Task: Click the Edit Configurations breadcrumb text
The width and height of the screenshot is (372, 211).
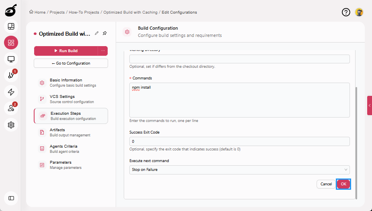Action: [179, 12]
